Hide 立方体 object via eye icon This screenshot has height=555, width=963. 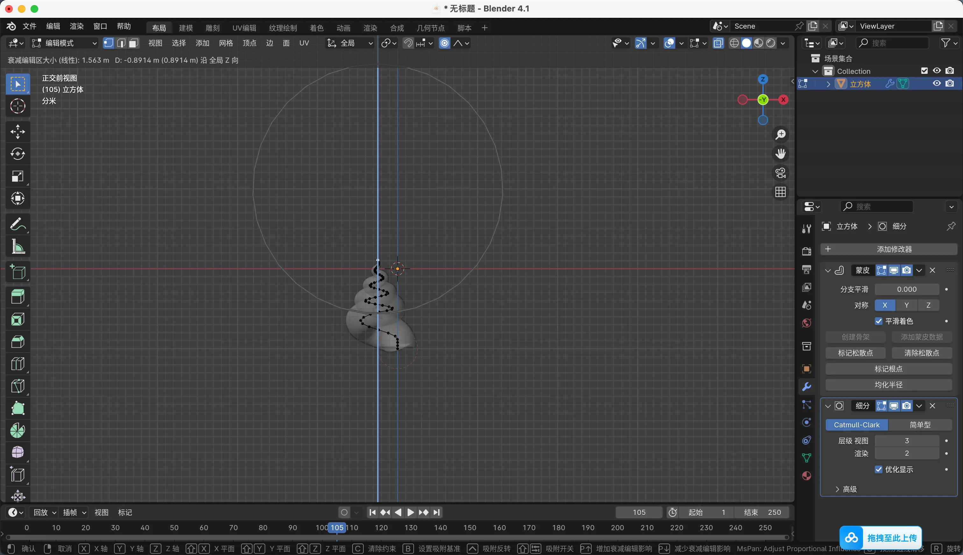pos(937,83)
